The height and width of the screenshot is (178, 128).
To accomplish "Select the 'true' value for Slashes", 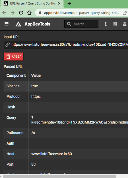I will point(34,86).
